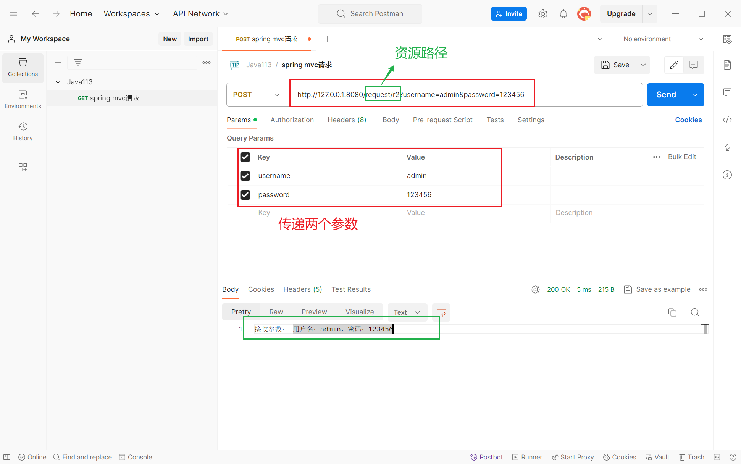Copy the response body to clipboard

point(672,312)
